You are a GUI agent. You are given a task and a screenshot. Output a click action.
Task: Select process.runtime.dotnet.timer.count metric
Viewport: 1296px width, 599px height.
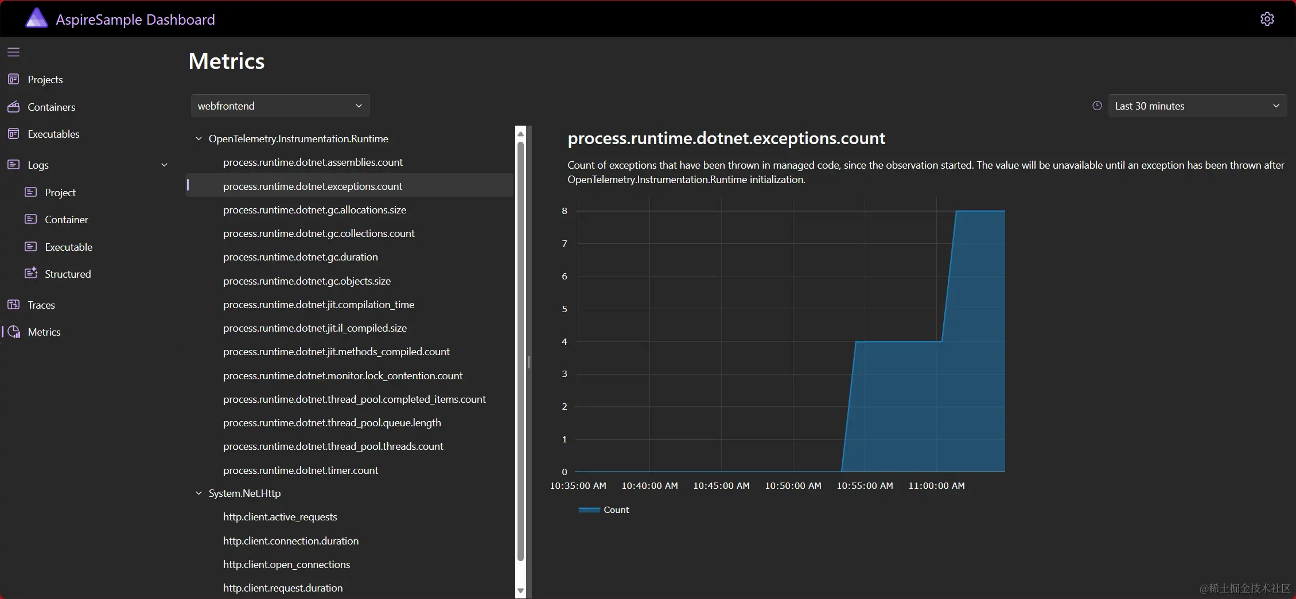(301, 470)
